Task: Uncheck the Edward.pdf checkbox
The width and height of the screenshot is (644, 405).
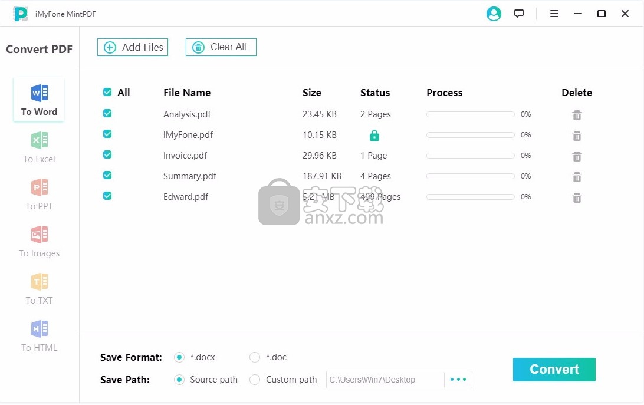Action: click(x=107, y=196)
